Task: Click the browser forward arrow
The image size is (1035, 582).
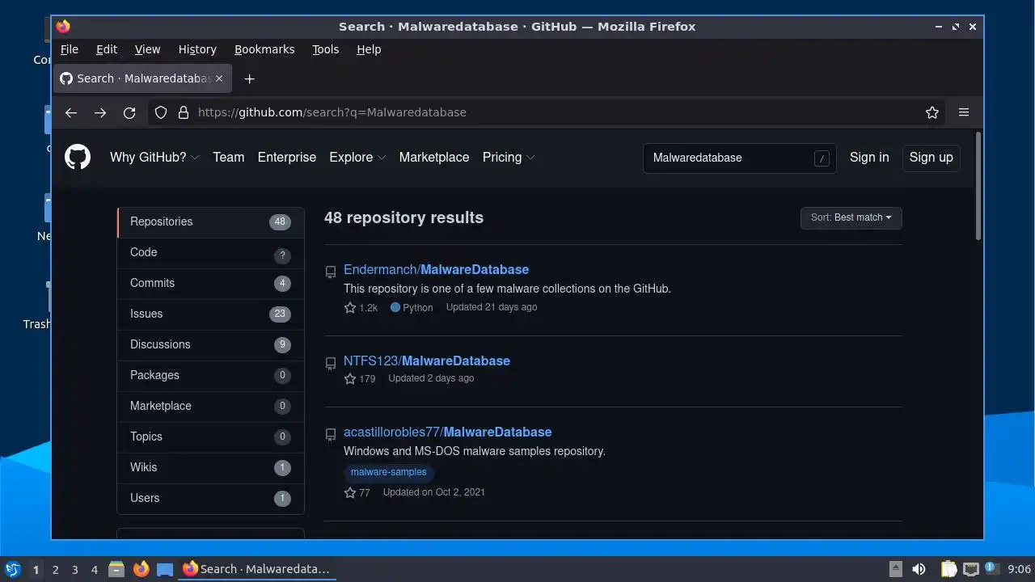Action: [x=100, y=112]
